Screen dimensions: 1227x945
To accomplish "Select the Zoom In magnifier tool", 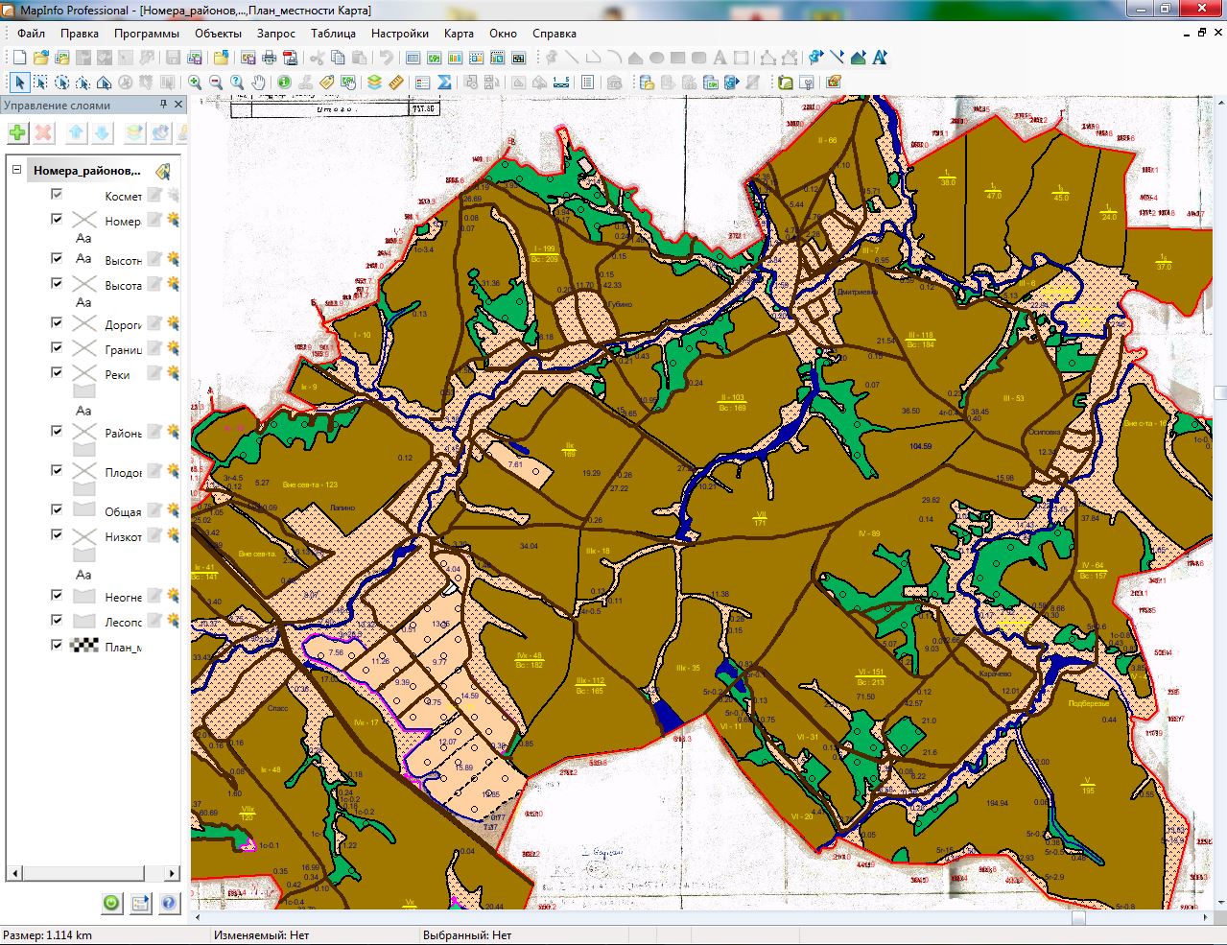I will [x=195, y=83].
